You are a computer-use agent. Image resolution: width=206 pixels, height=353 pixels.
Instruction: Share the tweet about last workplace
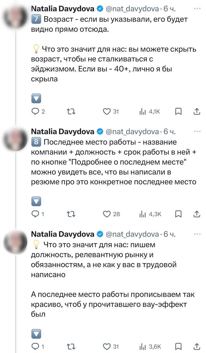pyautogui.click(x=197, y=214)
